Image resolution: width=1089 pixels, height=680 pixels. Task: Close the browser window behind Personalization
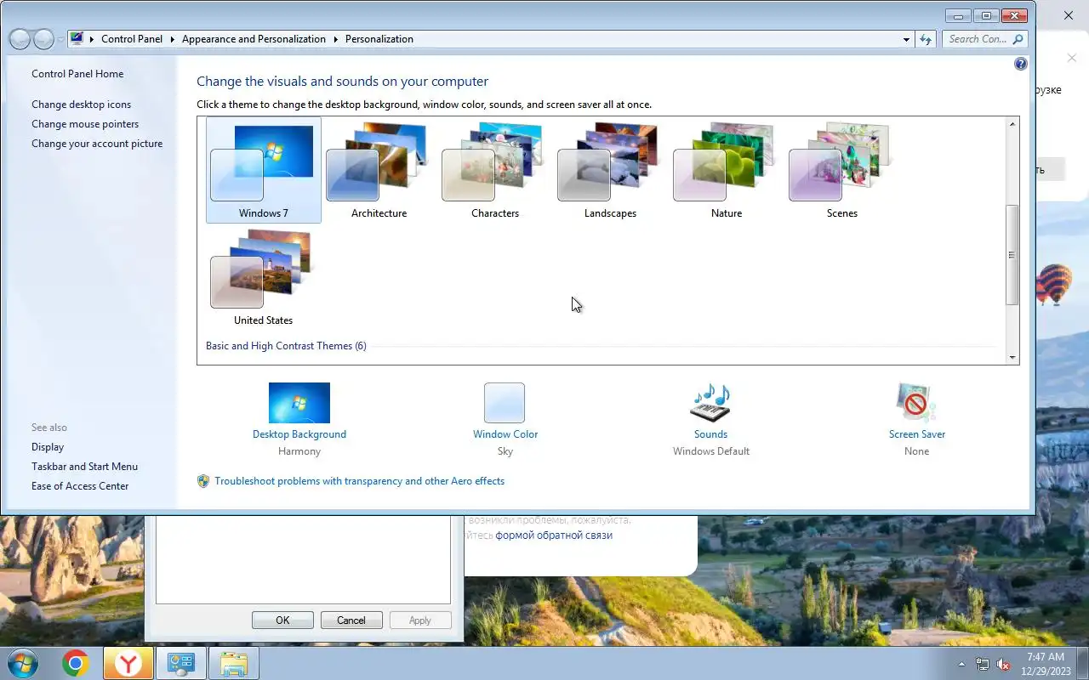pos(1069,15)
